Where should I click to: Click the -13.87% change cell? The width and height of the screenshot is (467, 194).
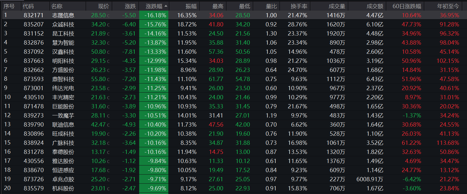pos(154,43)
